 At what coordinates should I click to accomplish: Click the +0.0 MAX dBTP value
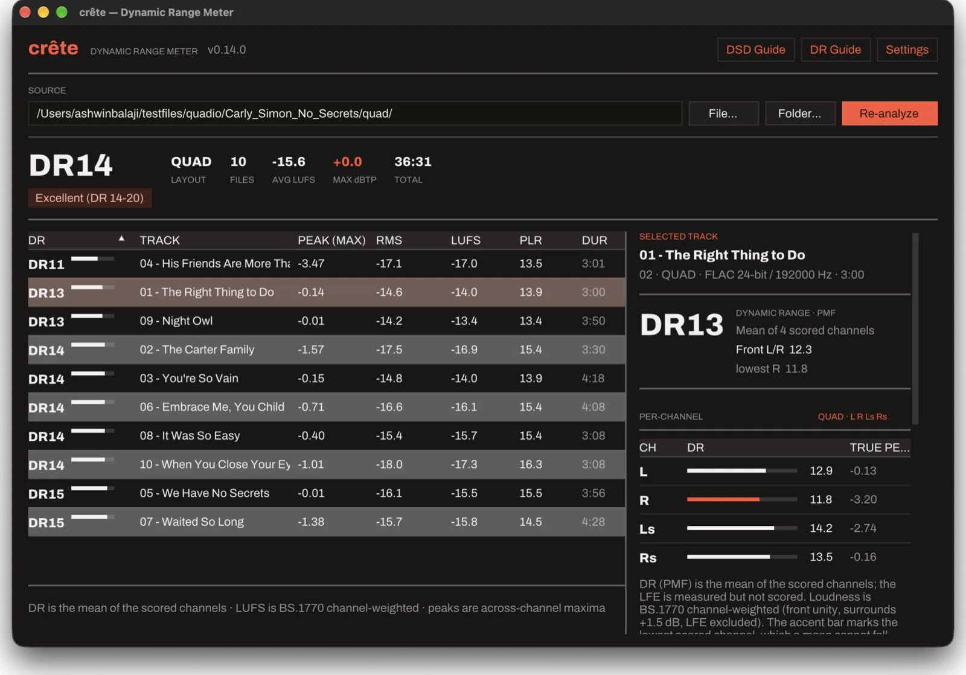tap(347, 162)
